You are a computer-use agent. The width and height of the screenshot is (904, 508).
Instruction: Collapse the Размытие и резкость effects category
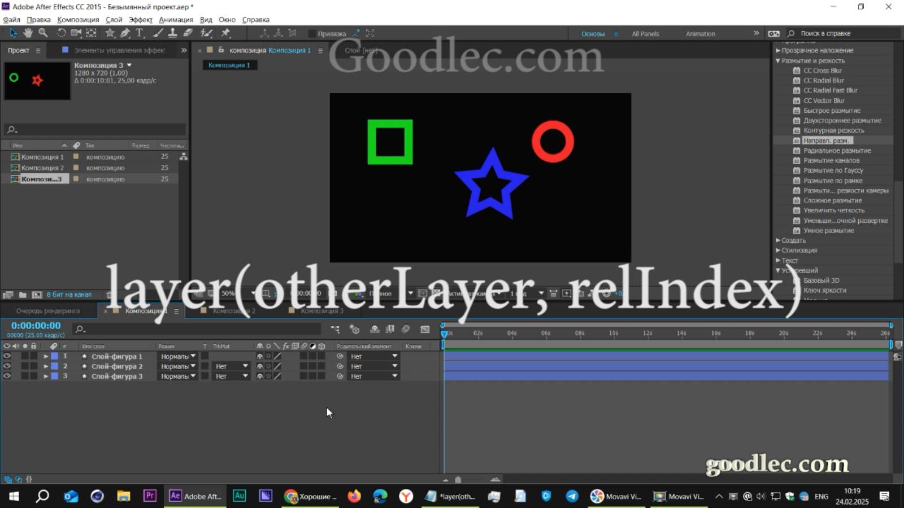tap(778, 60)
